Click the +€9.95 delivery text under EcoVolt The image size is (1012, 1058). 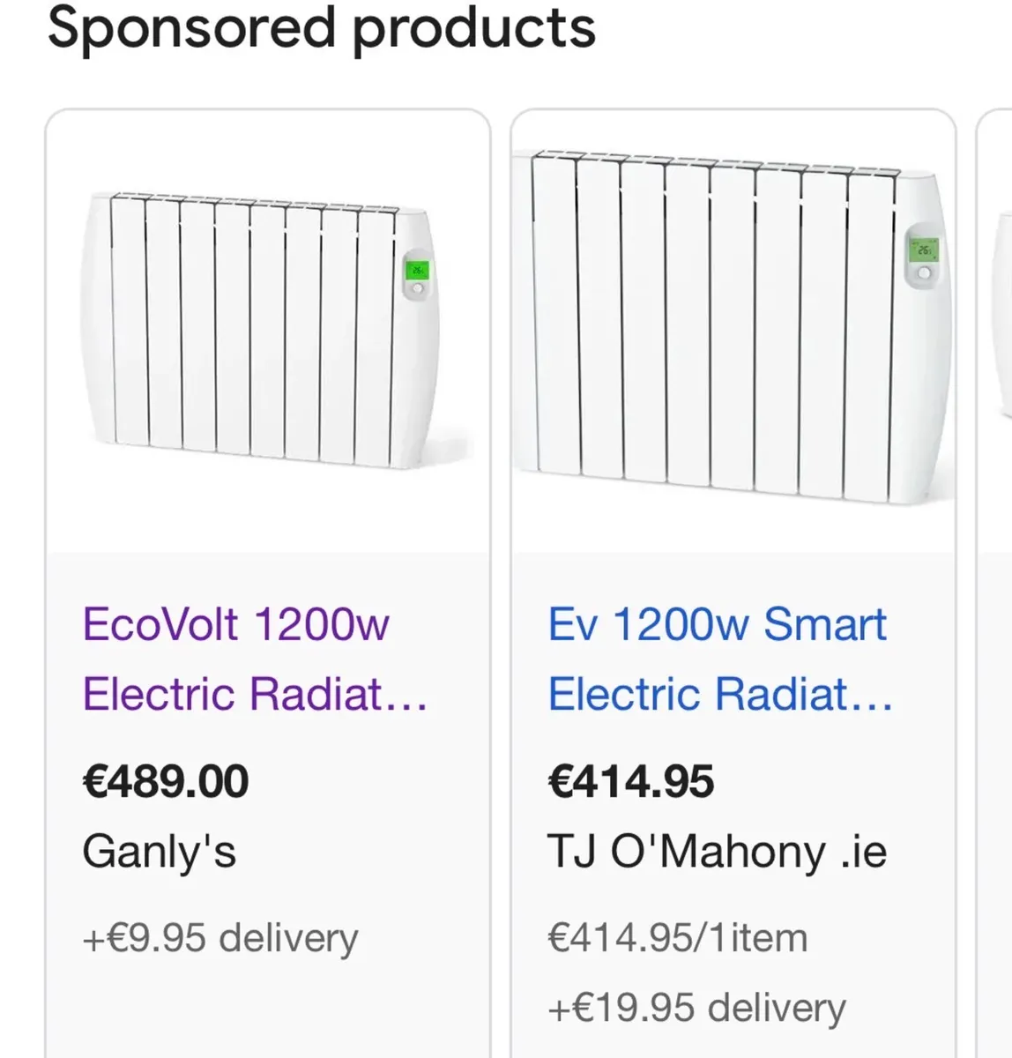[x=219, y=937]
